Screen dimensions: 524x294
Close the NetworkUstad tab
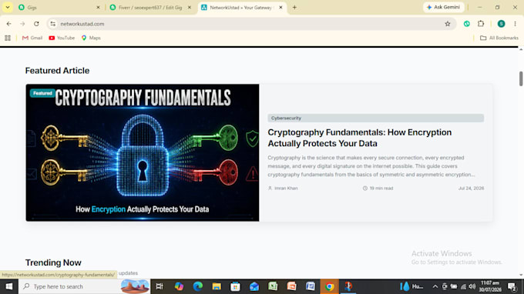[x=280, y=8]
